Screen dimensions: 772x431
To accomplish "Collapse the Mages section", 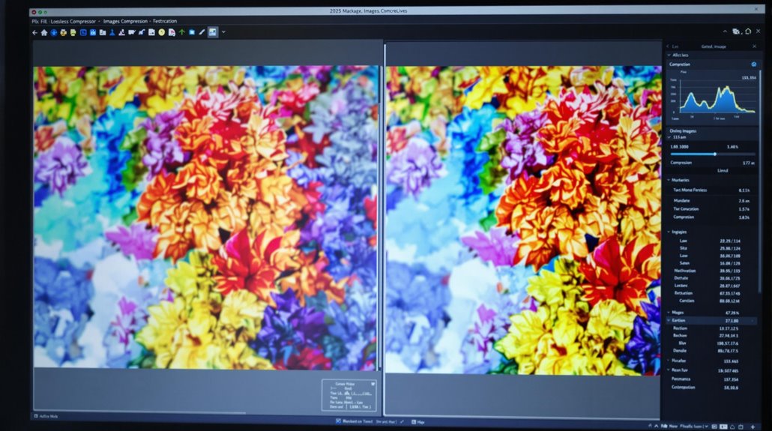I will (x=669, y=313).
